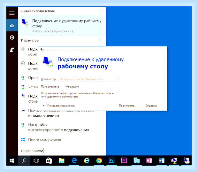Open the network computer taskbar icon
Screen dimensions: 198x172
[x=174, y=160]
